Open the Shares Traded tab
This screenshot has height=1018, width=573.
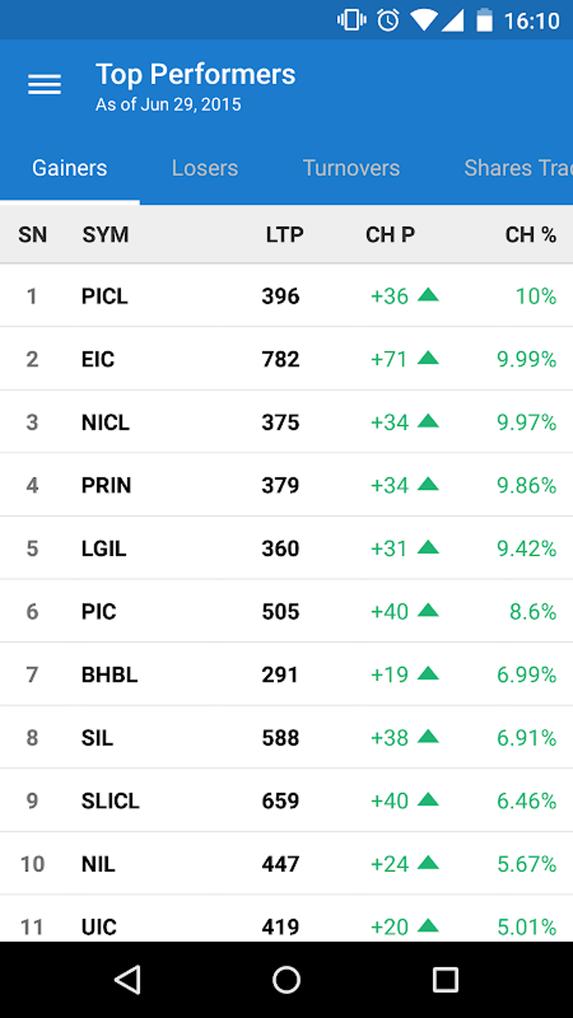[x=517, y=168]
